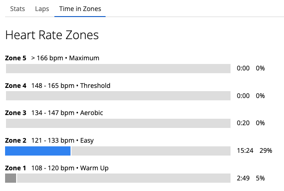
Task: Click the Zone 1 label
Action: coord(15,168)
